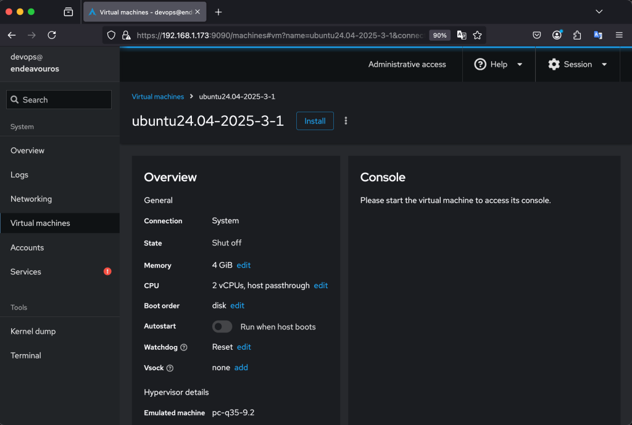The image size is (632, 425).
Task: Click the Virtual machines breadcrumb link
Action: [x=158, y=97]
